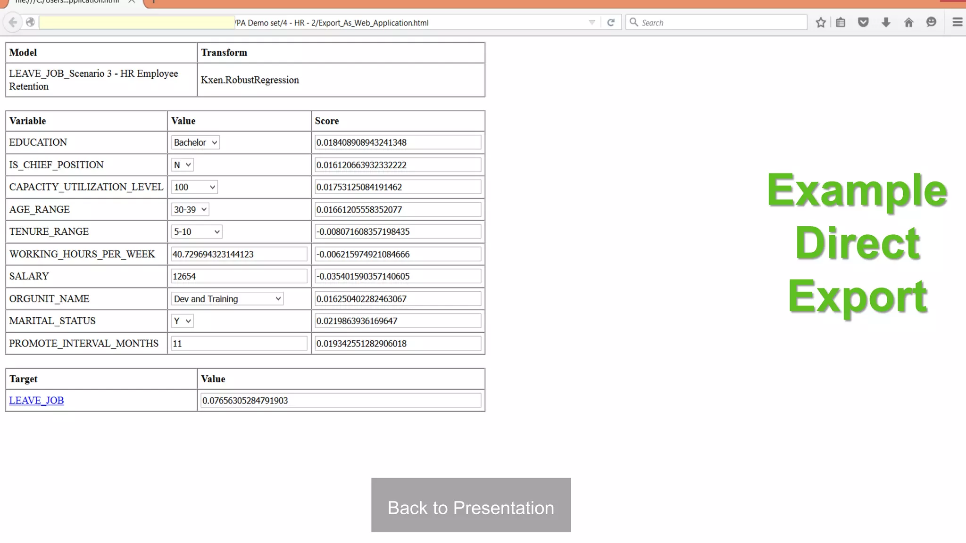The height and width of the screenshot is (543, 966).
Task: Open the Hello chat smiley icon
Action: coord(931,22)
